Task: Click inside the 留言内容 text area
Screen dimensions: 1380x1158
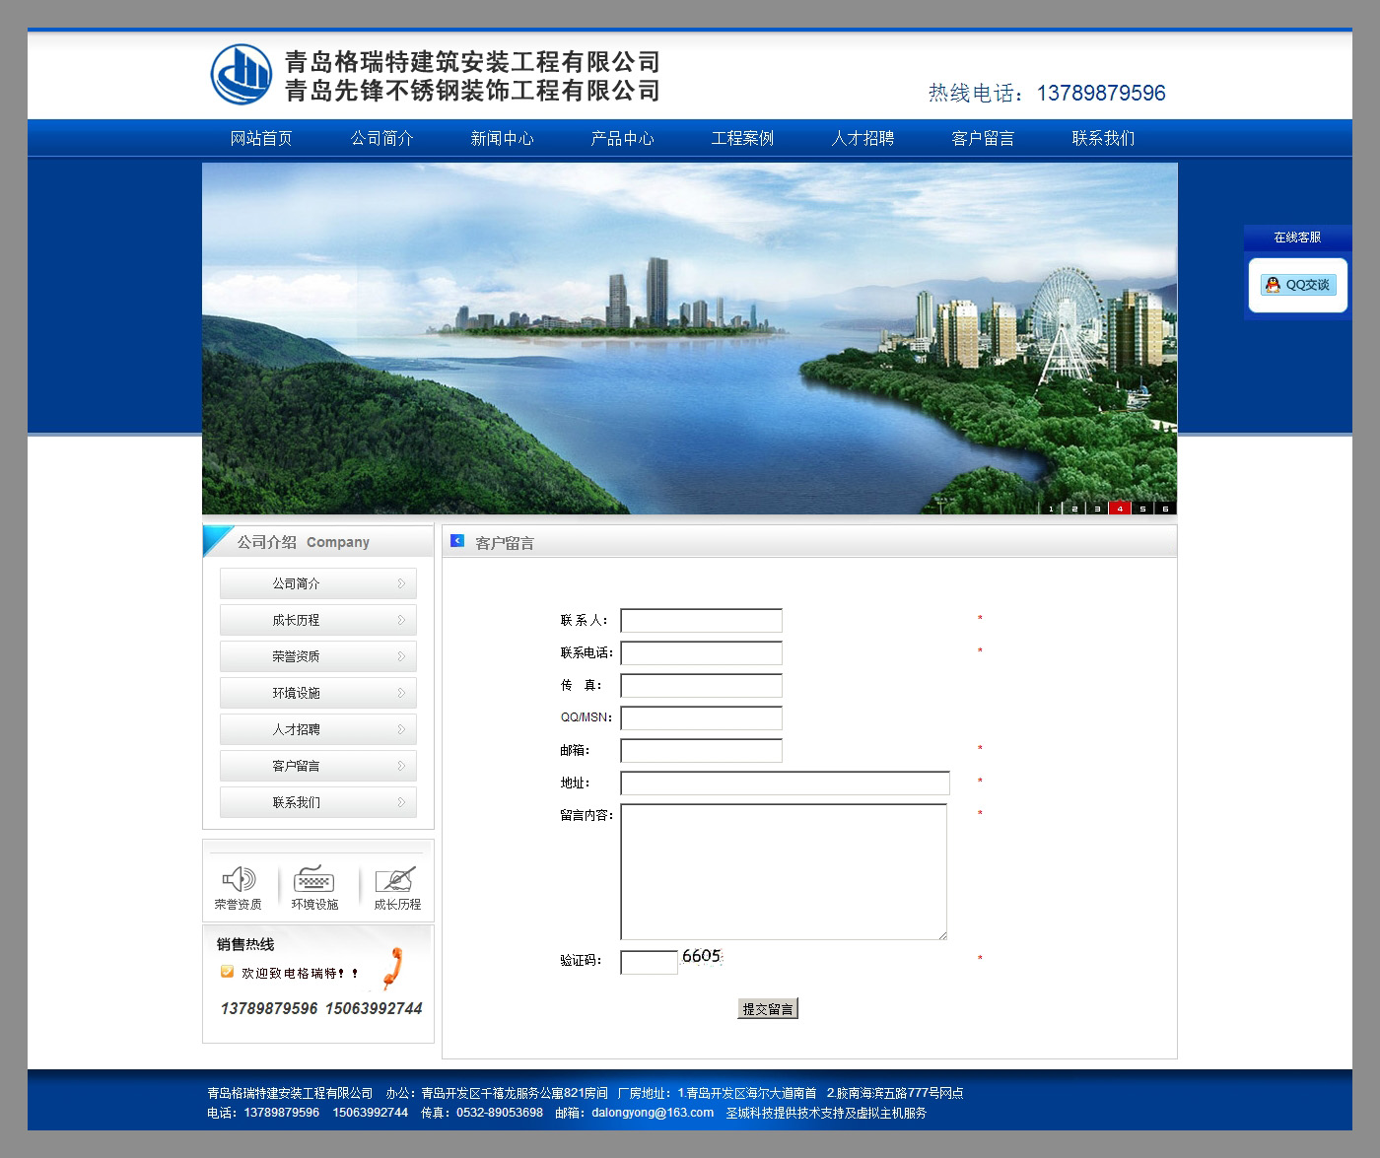Action: [x=784, y=872]
